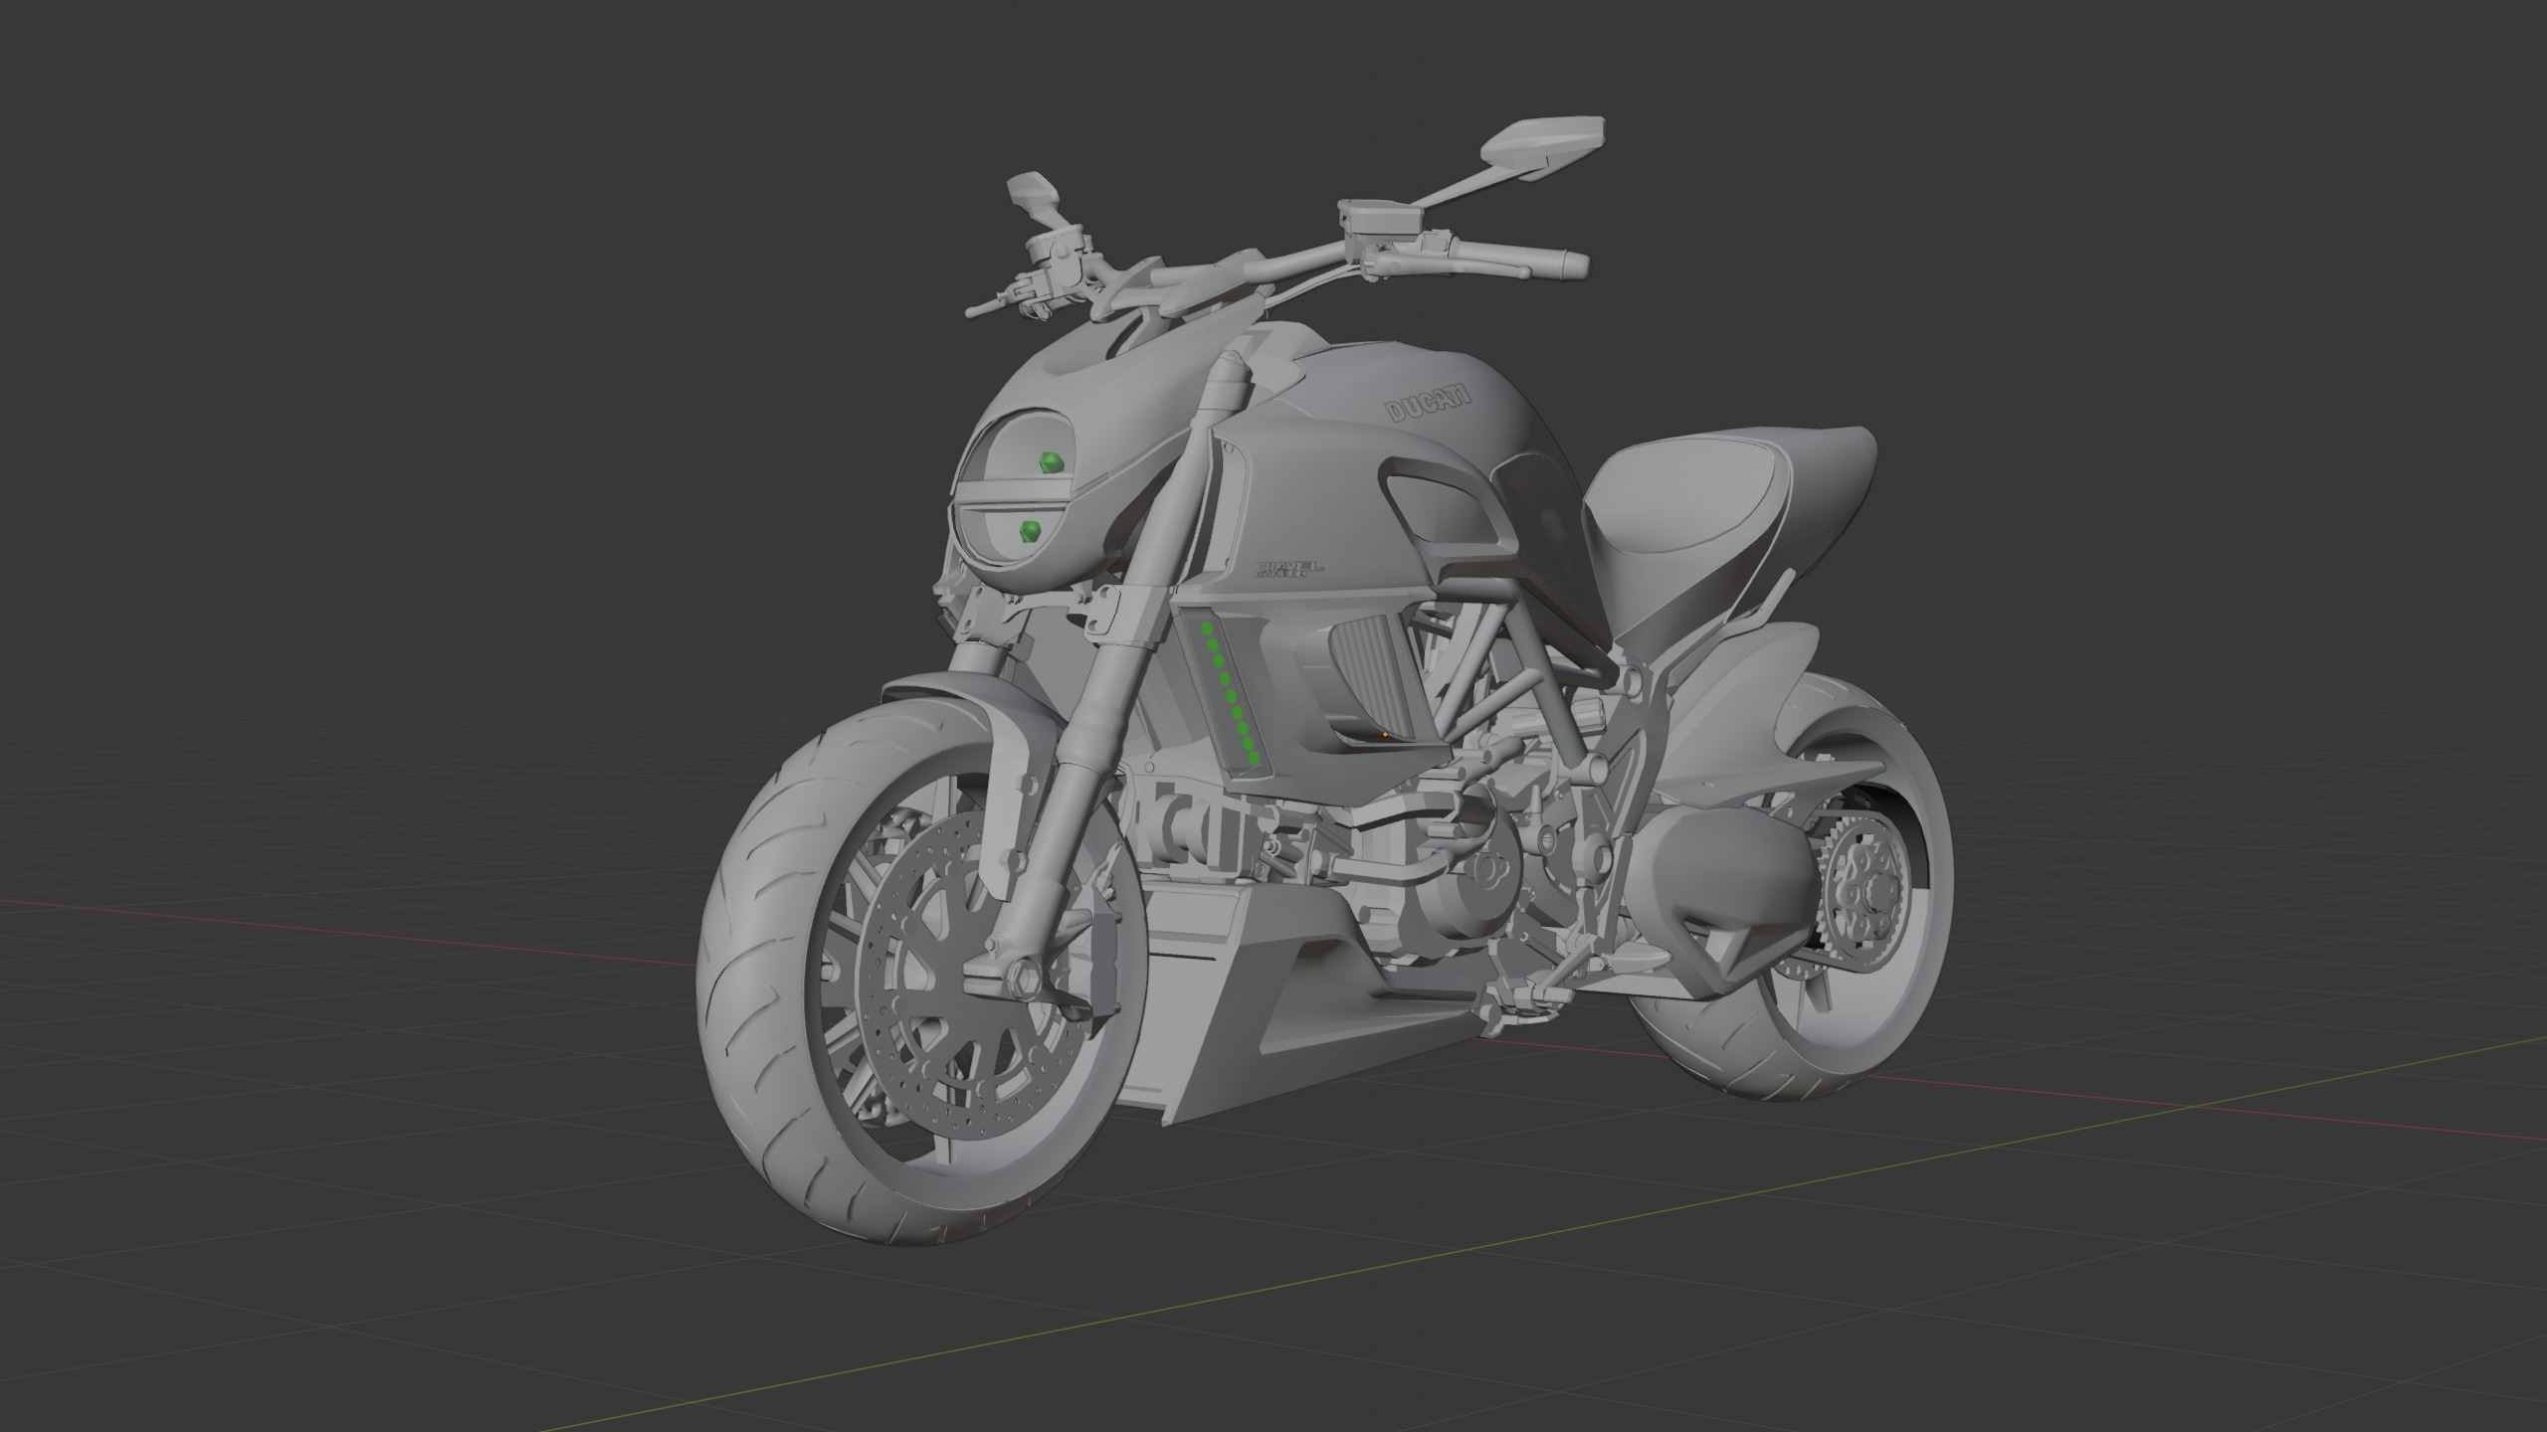Select the lower green bulb in the headlight
The height and width of the screenshot is (1432, 2547).
click(x=1032, y=530)
